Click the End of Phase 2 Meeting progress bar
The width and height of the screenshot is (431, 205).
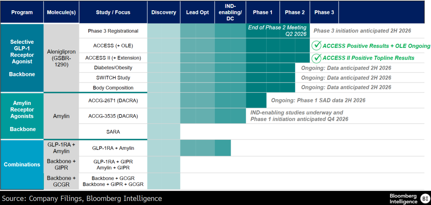pyautogui.click(x=277, y=31)
